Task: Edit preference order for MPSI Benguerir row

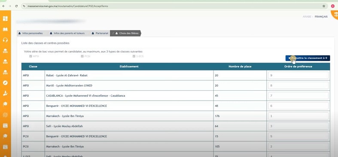Action: (x=298, y=106)
